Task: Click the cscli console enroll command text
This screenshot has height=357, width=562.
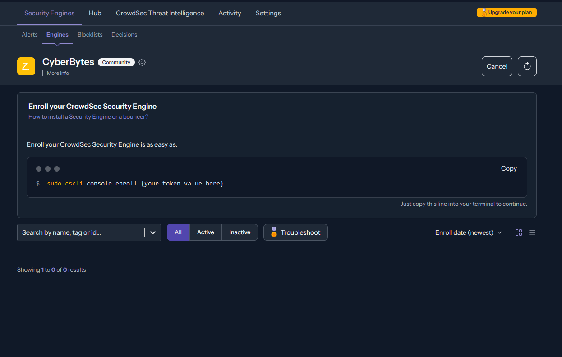Action: point(135,184)
